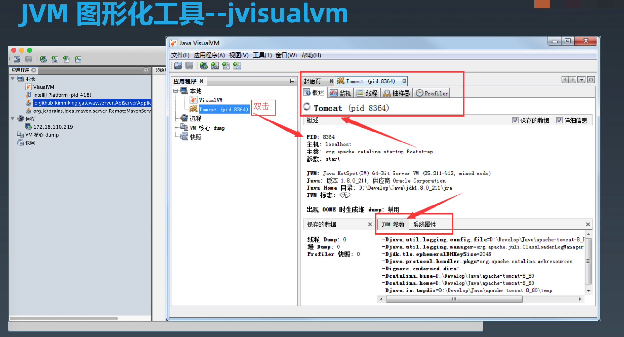Image resolution: width=624 pixels, height=337 pixels.
Task: Click the scroll-down arrow of JVM arguments
Action: (588, 291)
